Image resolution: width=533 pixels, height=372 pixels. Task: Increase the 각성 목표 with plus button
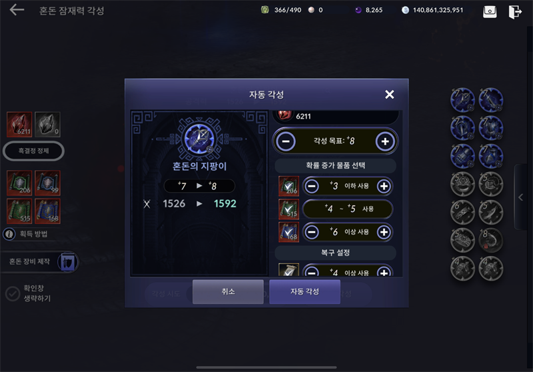(385, 141)
